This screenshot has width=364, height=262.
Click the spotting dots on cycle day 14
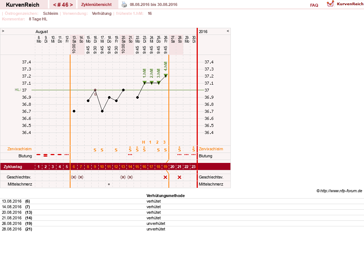tap(130, 154)
